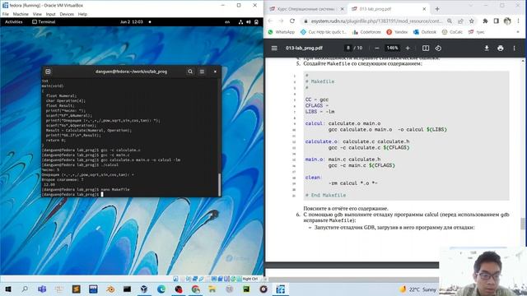Open the Chrome profile avatar
Viewport: 527px width, 296px height.
point(507,21)
